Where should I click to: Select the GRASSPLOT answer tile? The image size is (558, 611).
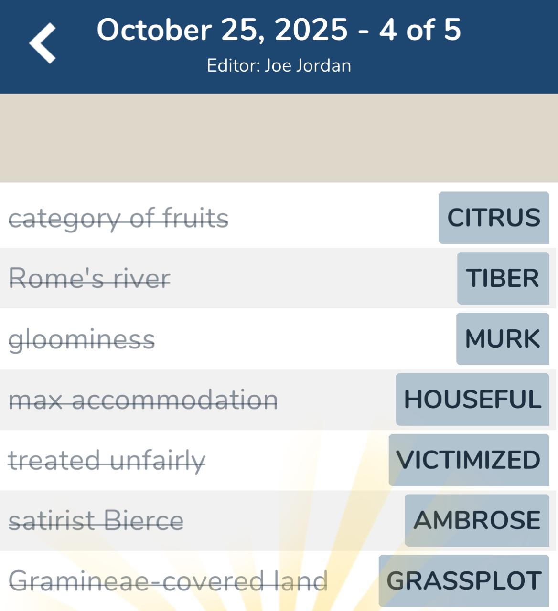[463, 581]
